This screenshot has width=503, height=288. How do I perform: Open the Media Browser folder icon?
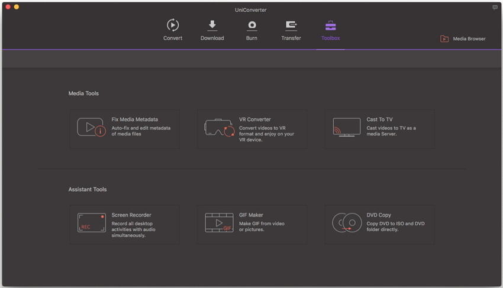[x=444, y=39]
